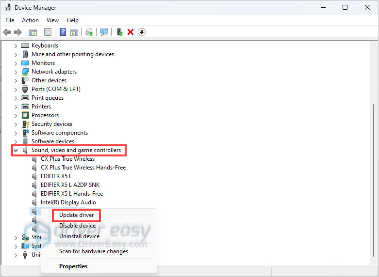Click the vertical scrollbar thumb
Screen dimensions: 379x277
point(374,179)
